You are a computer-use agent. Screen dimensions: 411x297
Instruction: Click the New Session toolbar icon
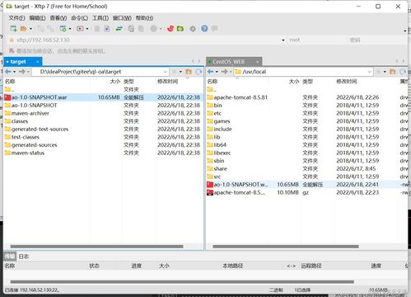(13, 29)
